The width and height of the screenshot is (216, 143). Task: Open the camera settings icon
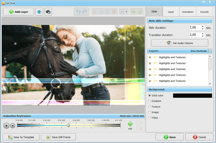[48, 12]
